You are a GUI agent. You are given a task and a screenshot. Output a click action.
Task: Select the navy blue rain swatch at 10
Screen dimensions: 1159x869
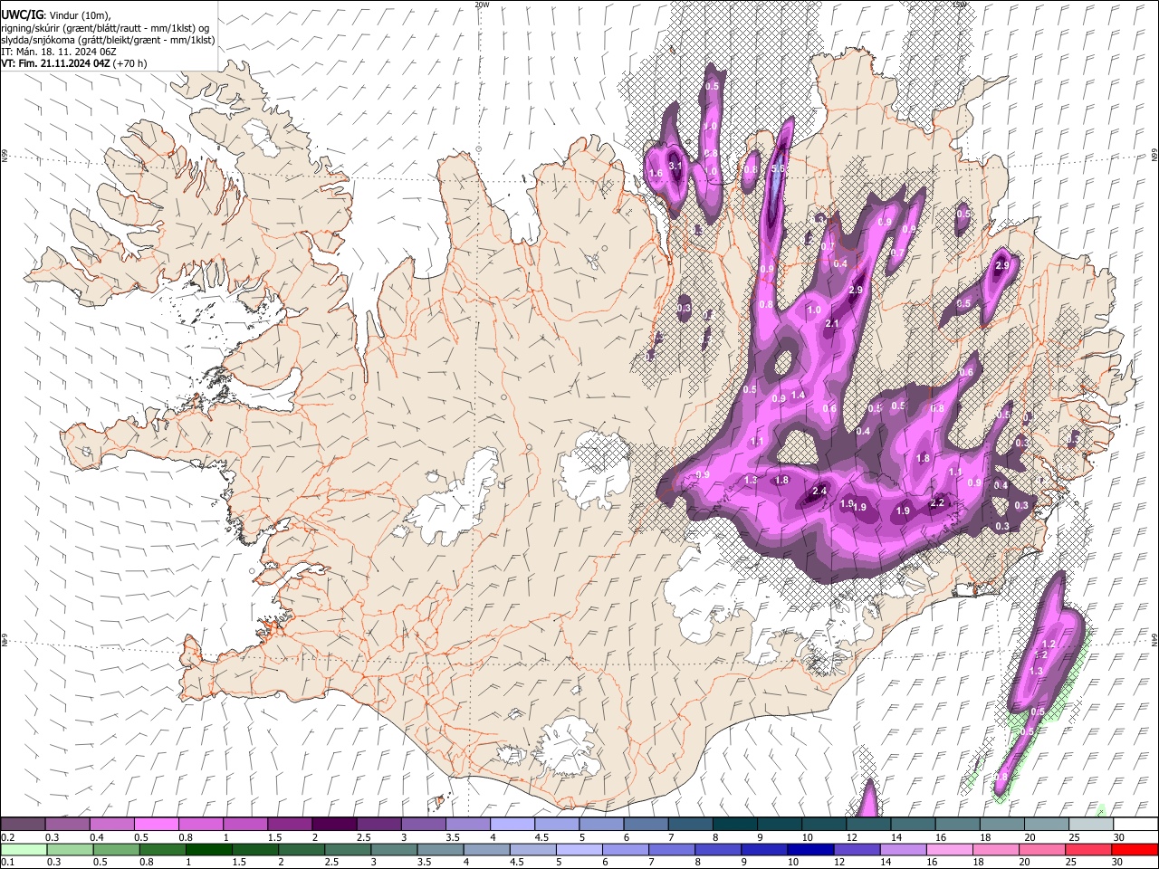coord(809,850)
